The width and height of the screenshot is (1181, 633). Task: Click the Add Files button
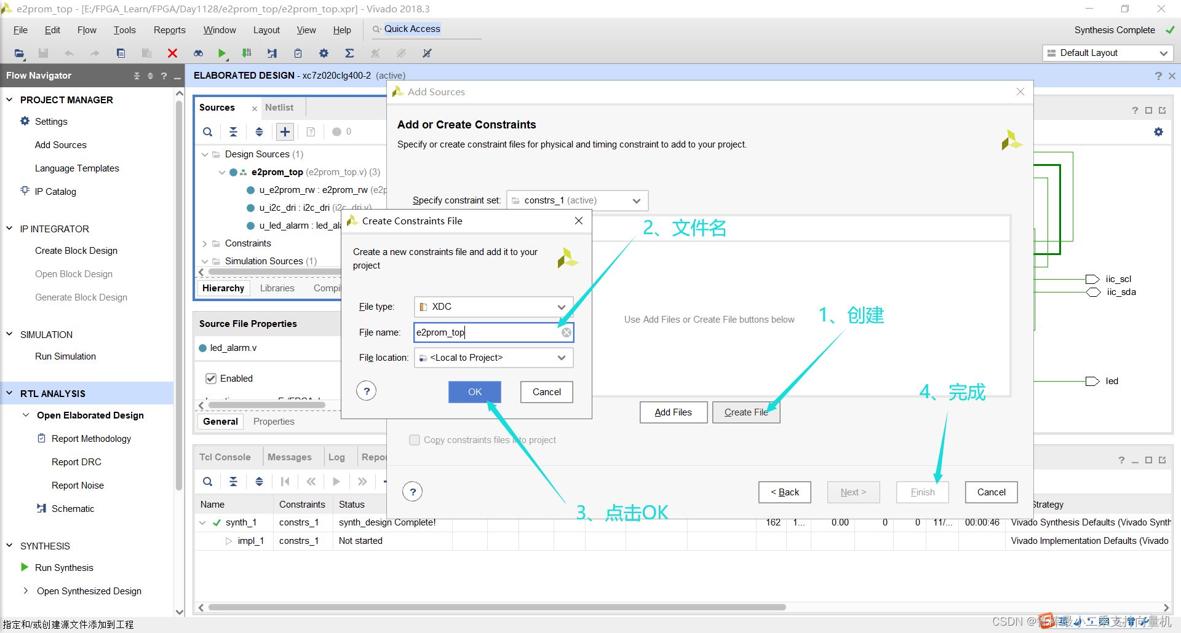[x=673, y=412]
